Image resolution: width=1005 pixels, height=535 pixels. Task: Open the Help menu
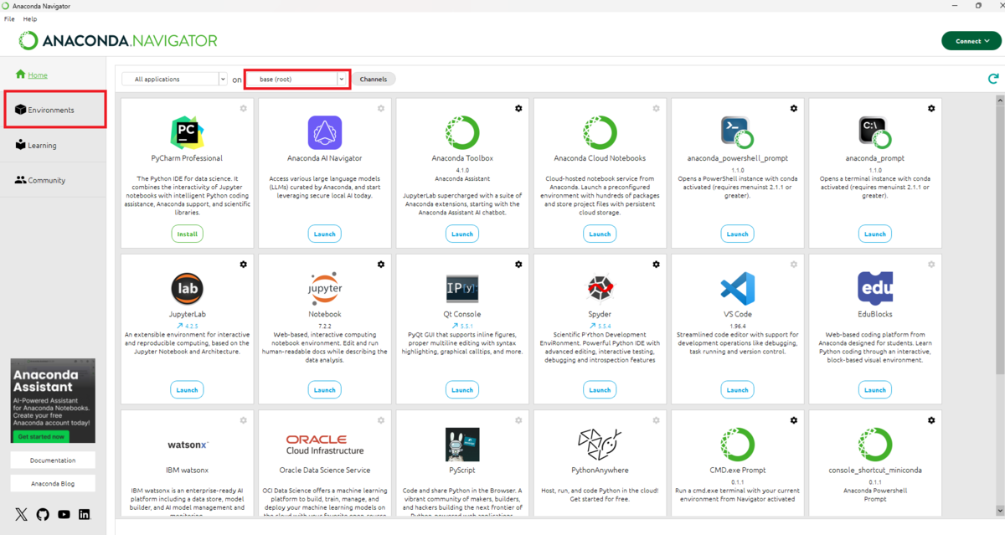pos(30,18)
